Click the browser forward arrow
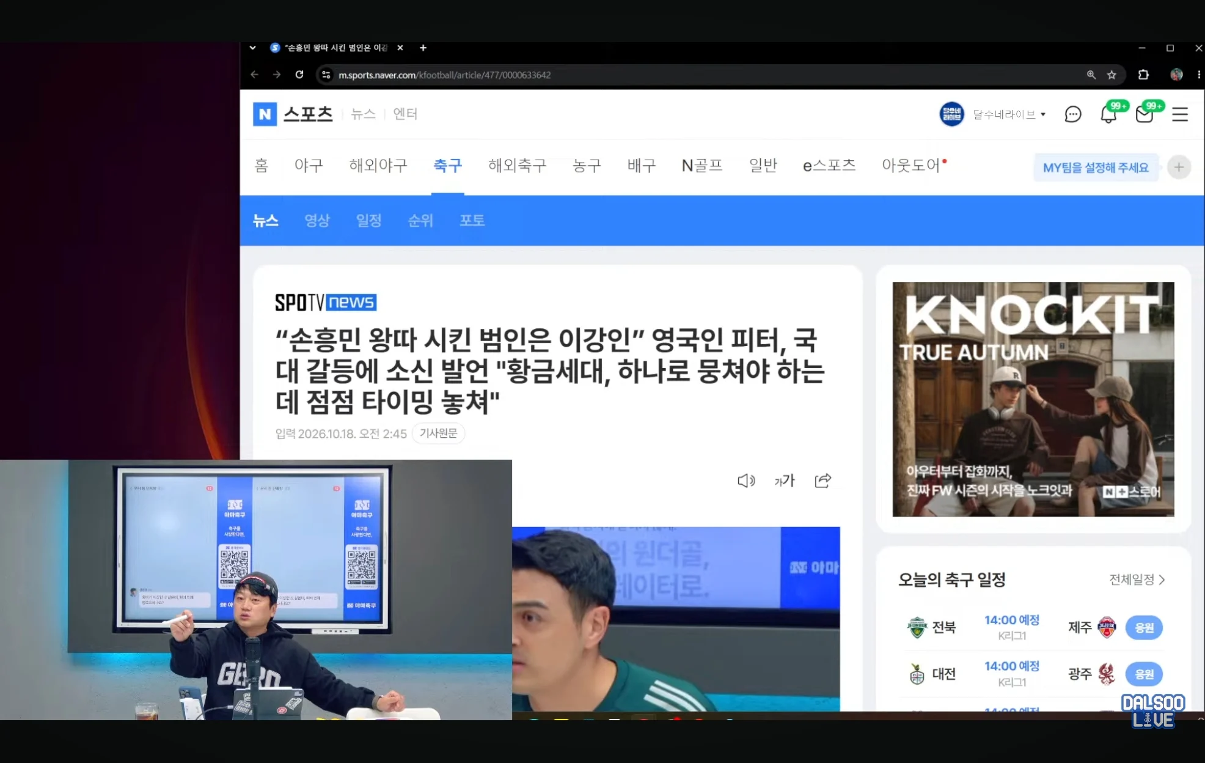The width and height of the screenshot is (1205, 763). pos(277,75)
